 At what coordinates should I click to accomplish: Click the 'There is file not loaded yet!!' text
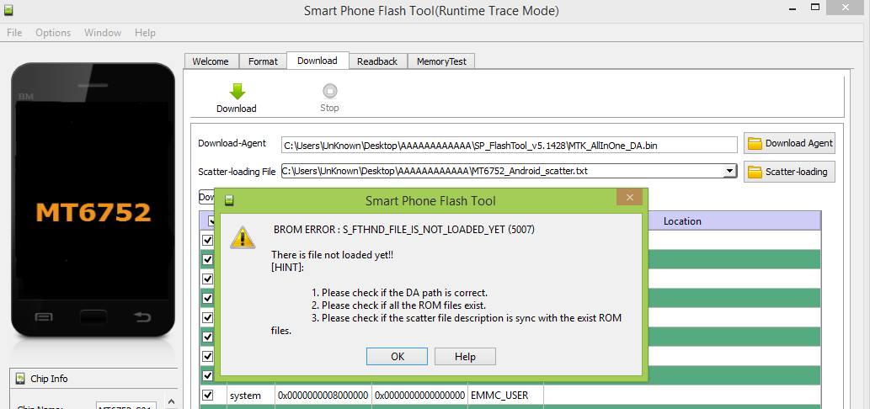tap(333, 255)
